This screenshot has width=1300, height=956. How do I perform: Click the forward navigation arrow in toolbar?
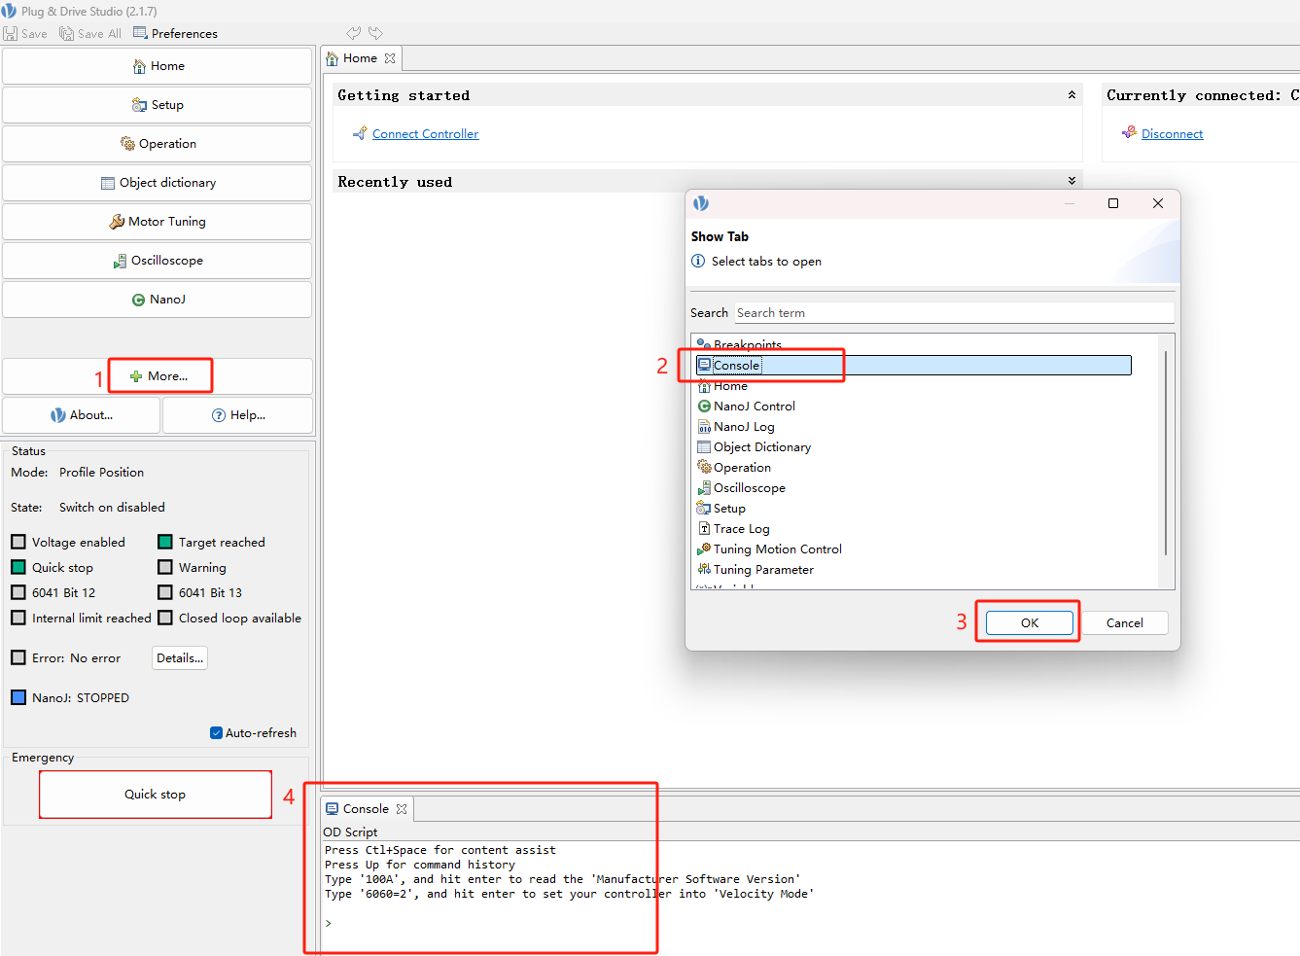point(375,33)
